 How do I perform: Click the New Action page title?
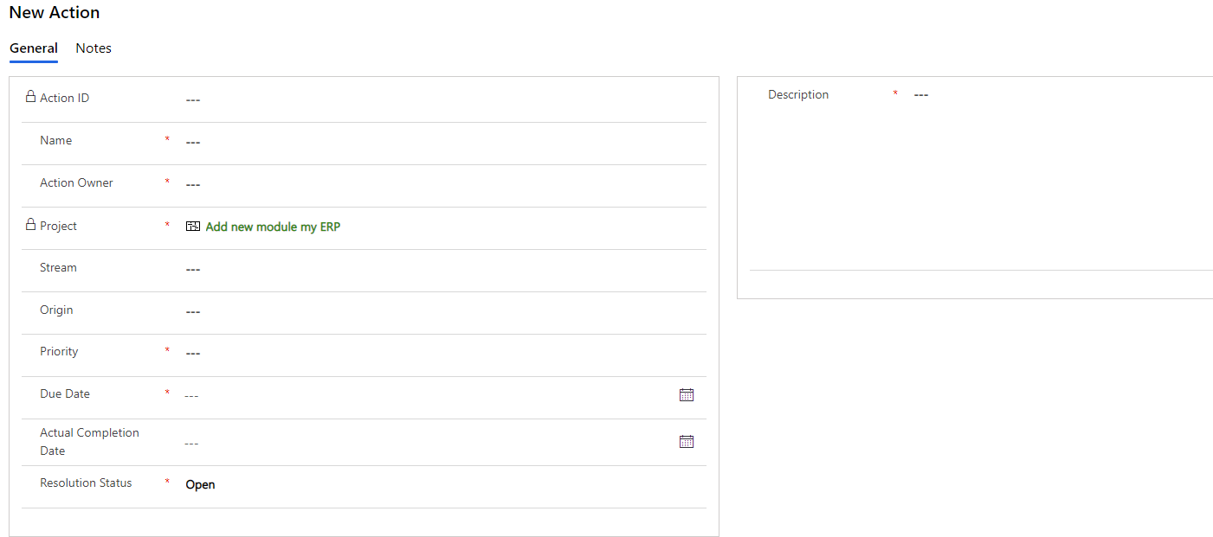(54, 12)
